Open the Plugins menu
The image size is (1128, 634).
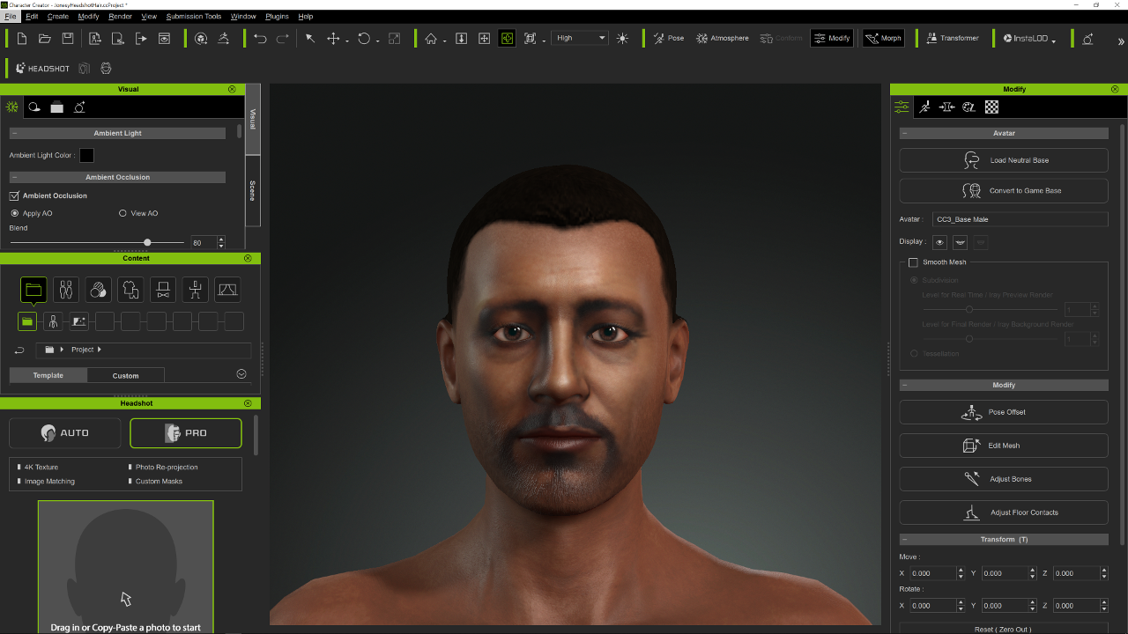click(x=277, y=17)
